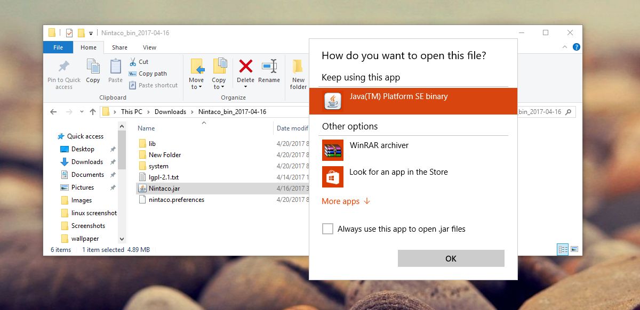The image size is (640, 310).
Task: Click the search magnifier icon
Action: 569,112
